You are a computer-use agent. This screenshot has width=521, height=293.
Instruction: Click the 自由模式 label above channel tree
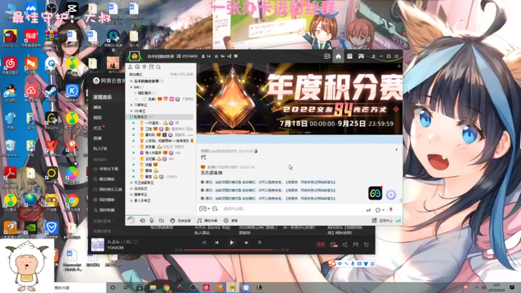point(135,74)
